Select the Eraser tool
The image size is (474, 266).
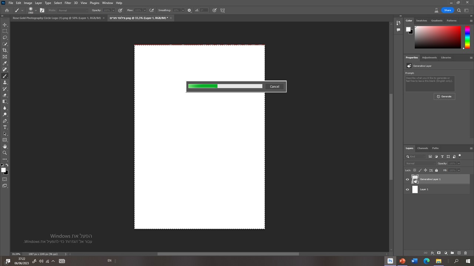tap(5, 95)
